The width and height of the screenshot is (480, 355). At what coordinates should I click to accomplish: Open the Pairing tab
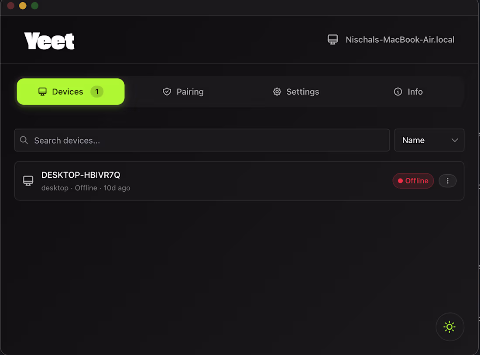tap(183, 92)
